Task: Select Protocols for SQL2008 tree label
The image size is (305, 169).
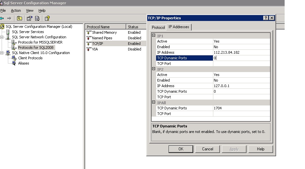Action: click(x=36, y=47)
